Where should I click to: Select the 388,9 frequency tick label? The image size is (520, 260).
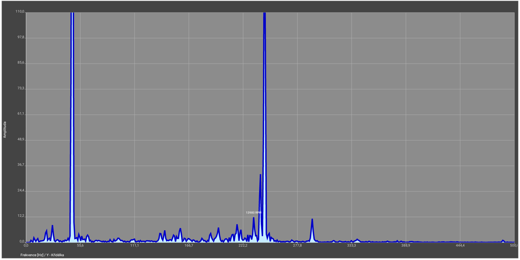point(406,245)
